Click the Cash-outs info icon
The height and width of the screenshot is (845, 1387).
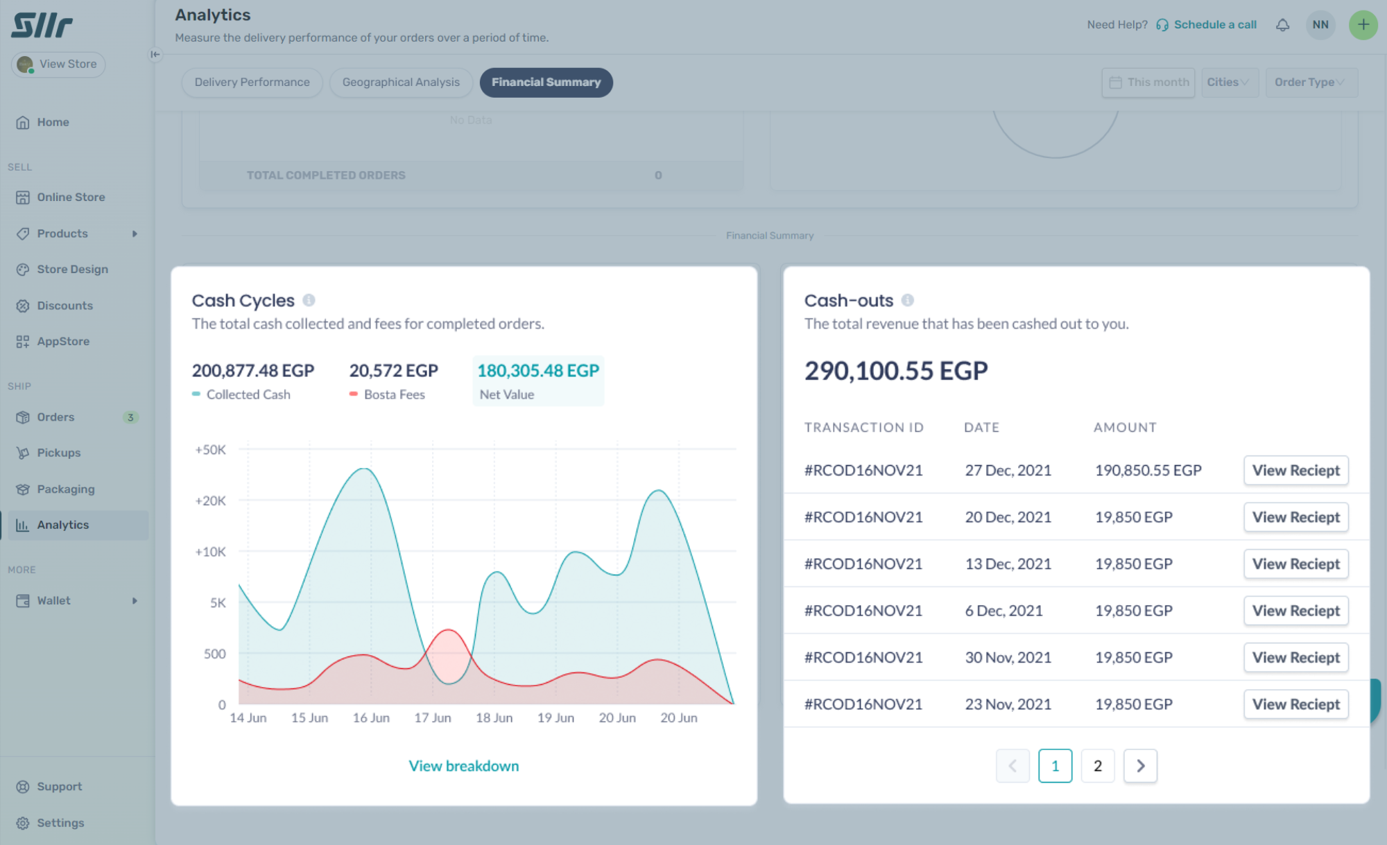pyautogui.click(x=907, y=300)
